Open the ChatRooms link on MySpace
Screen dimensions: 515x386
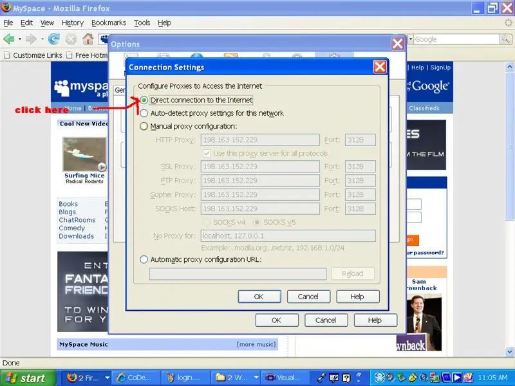[x=77, y=220]
